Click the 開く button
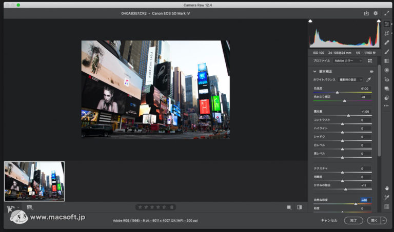The height and width of the screenshot is (232, 394). point(374,220)
